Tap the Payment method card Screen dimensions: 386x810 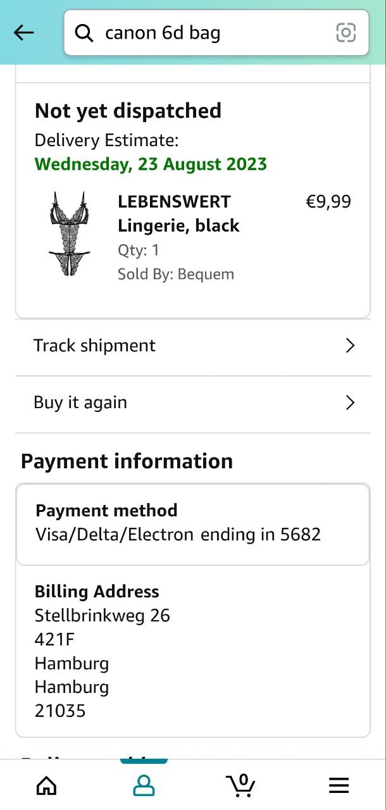[x=192, y=523]
